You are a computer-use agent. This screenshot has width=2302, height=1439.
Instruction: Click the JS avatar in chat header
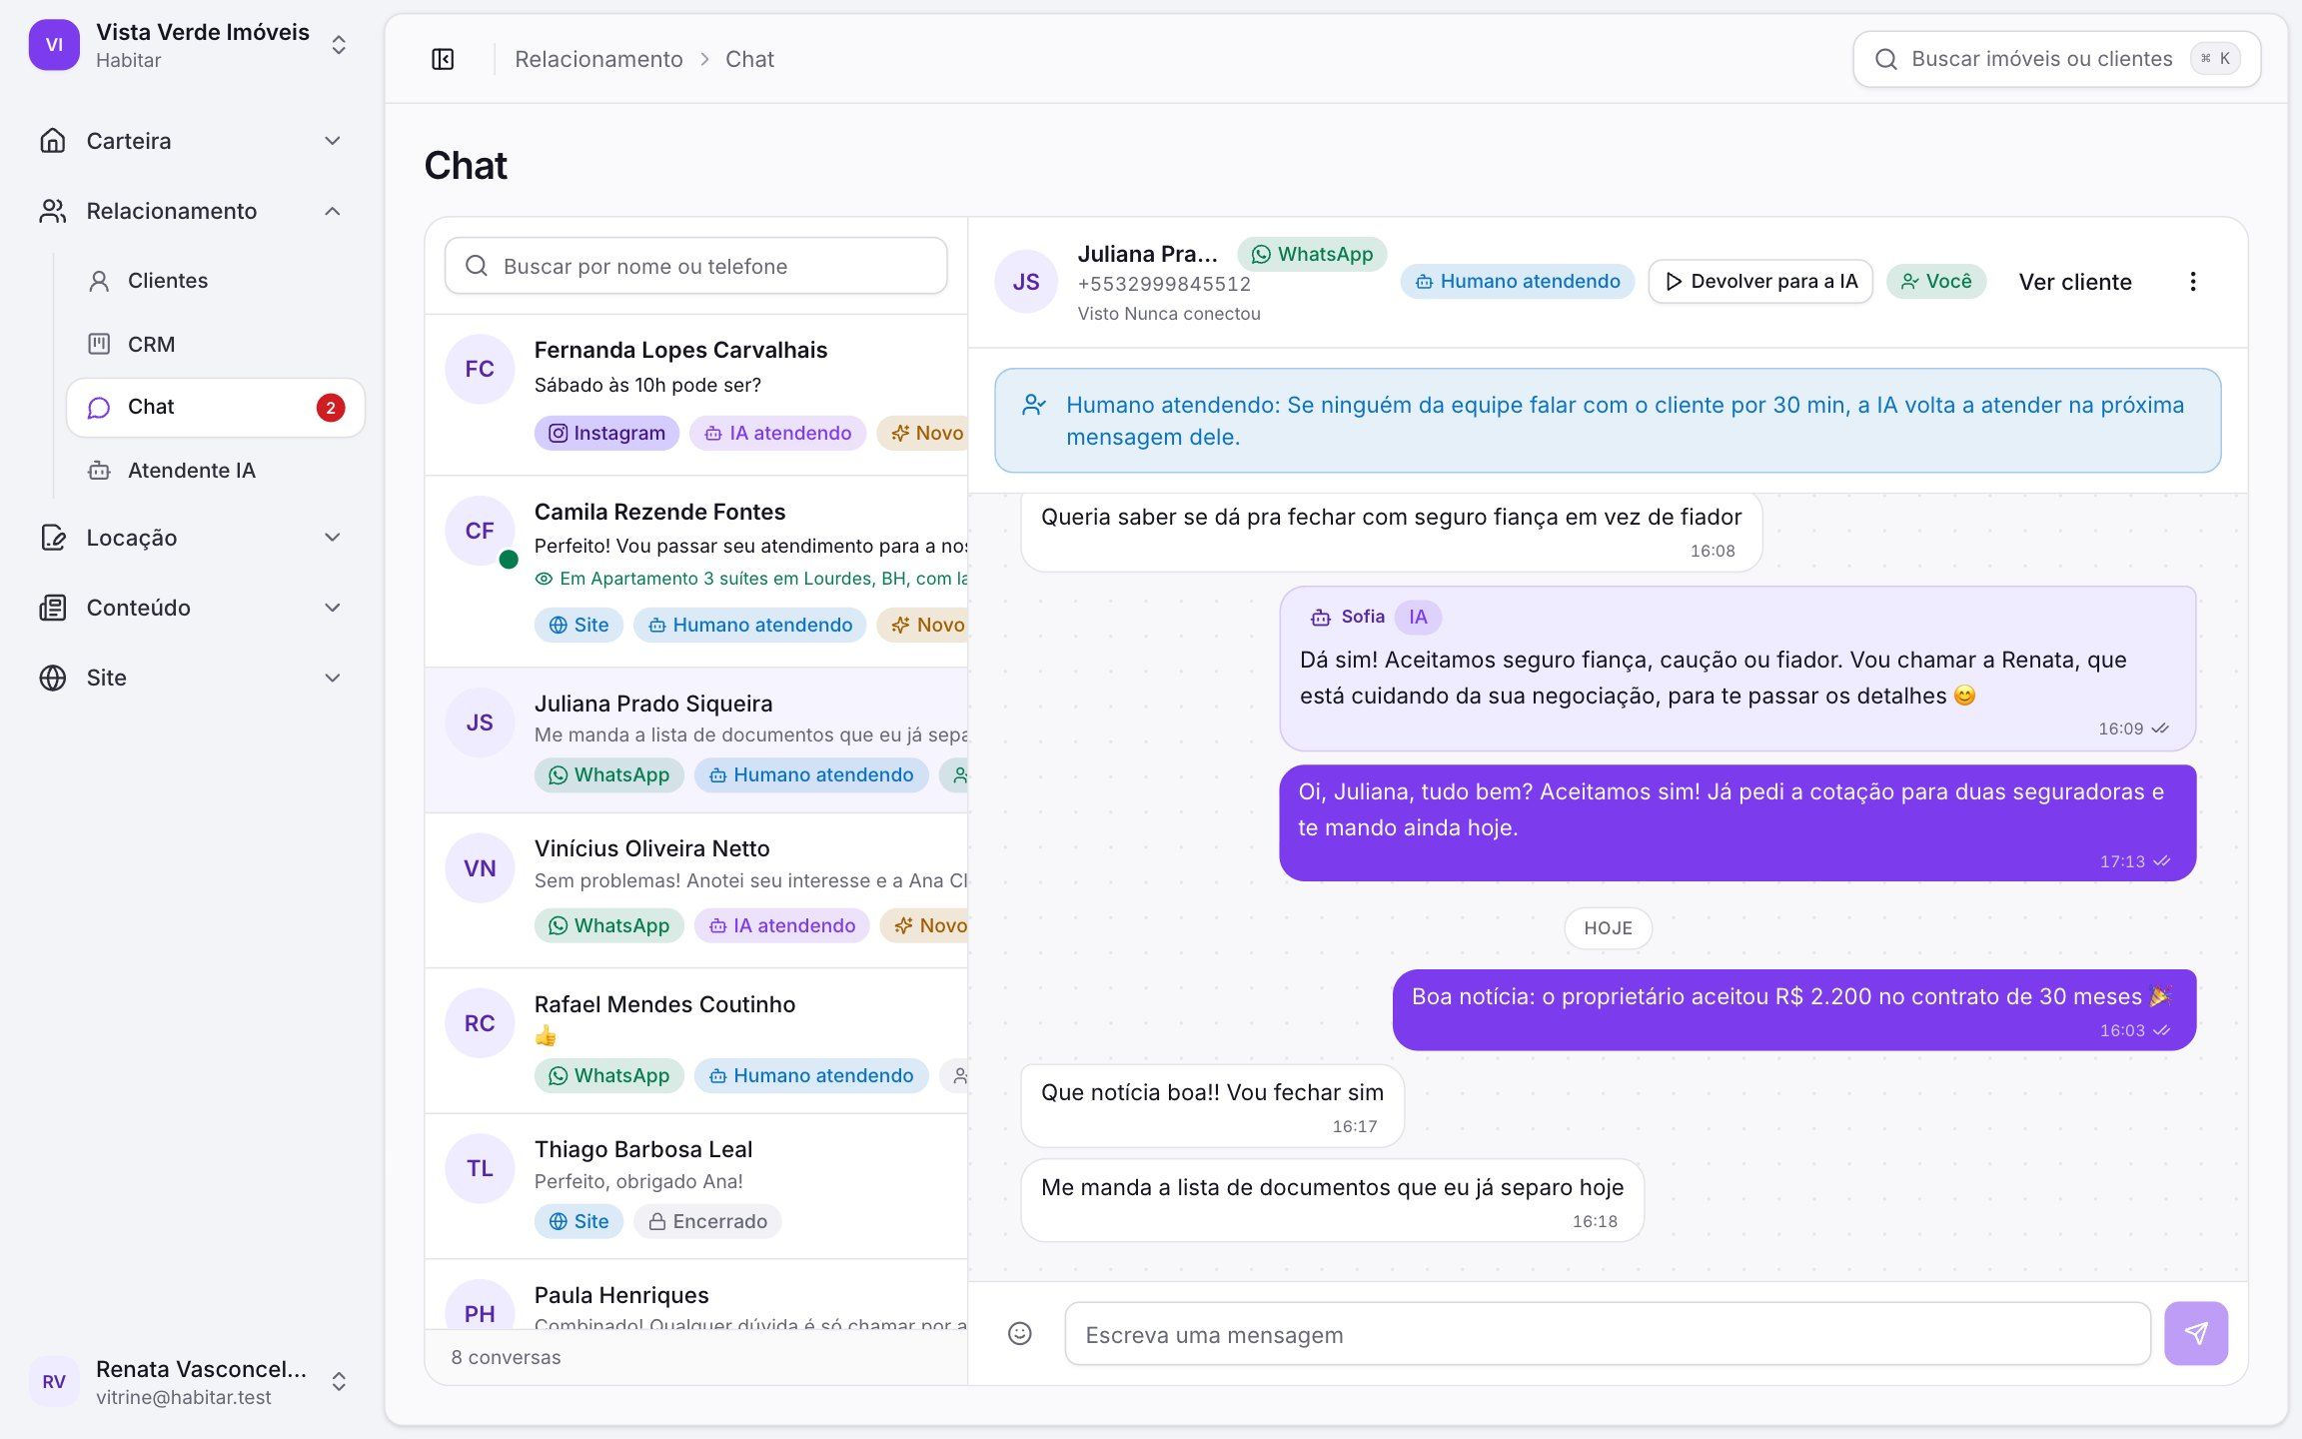1026,282
